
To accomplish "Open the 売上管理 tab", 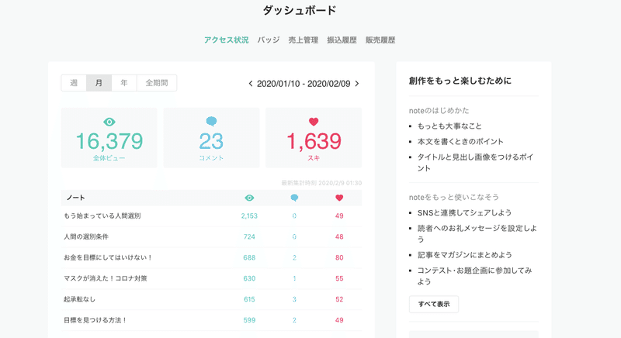I will (304, 40).
